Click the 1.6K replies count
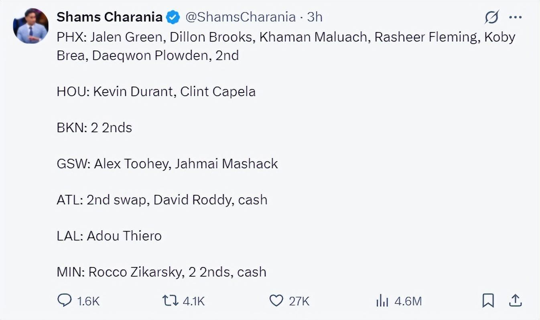540x320 pixels. point(88,301)
